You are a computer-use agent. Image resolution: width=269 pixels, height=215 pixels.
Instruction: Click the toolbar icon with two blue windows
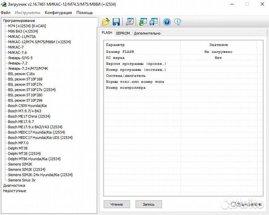tap(153, 21)
